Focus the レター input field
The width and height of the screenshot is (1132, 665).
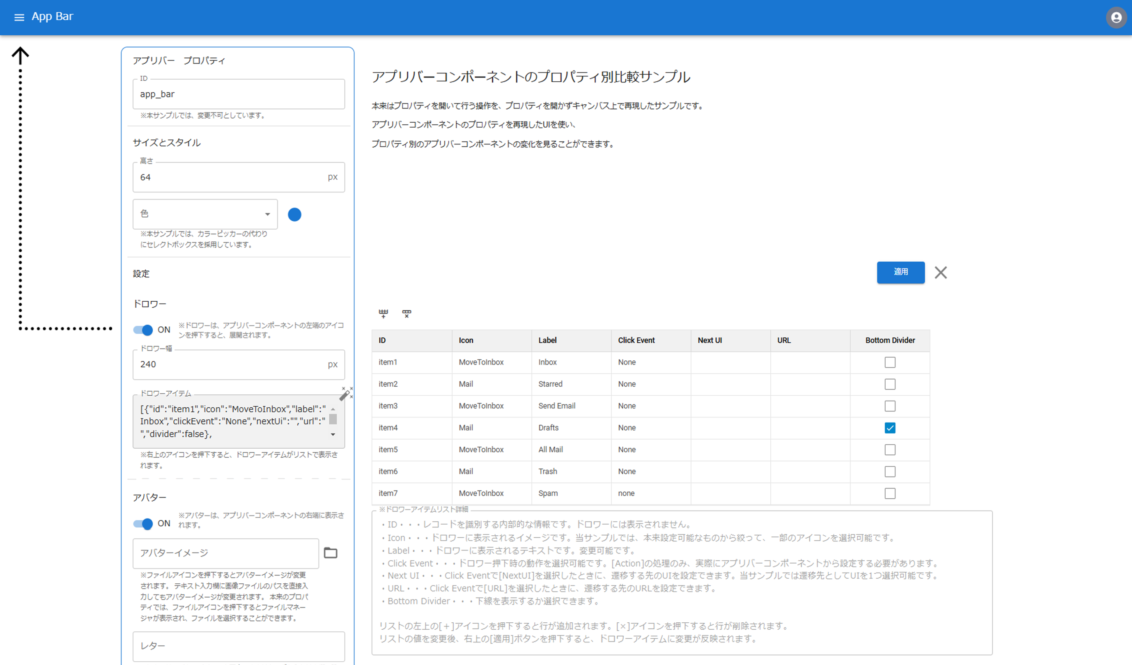pyautogui.click(x=239, y=646)
